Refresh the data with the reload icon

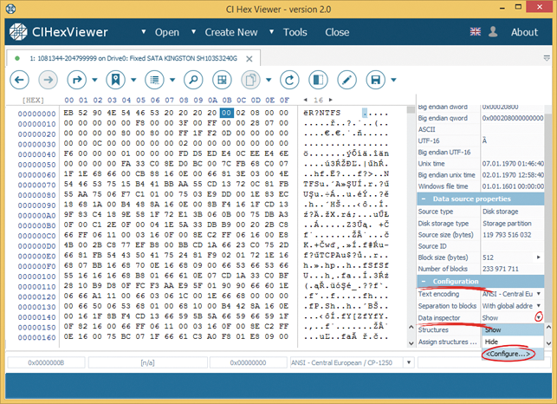tap(289, 80)
